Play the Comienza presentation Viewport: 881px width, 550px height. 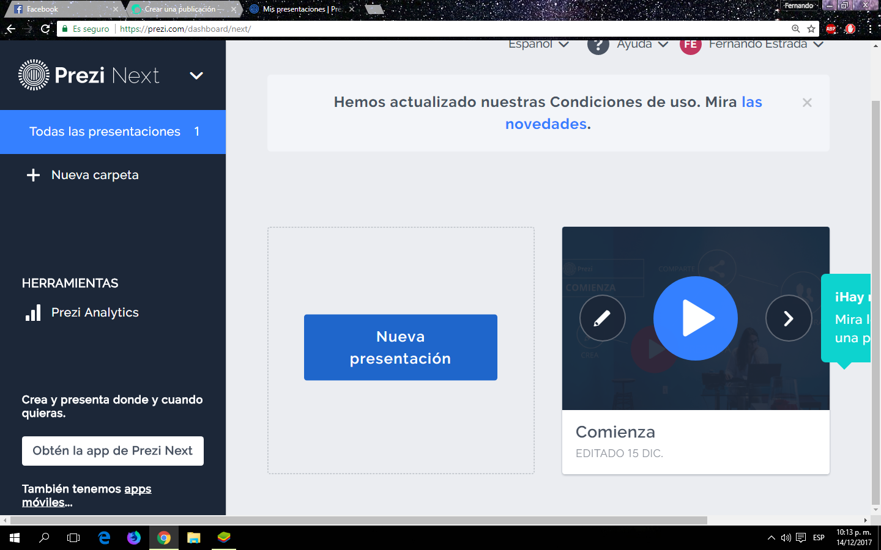click(x=696, y=318)
